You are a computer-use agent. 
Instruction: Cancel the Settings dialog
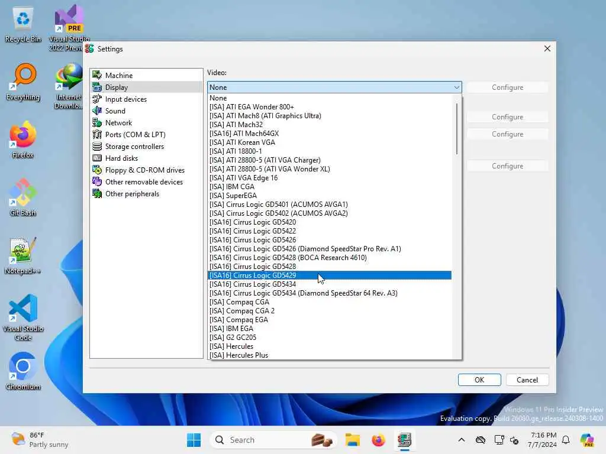(527, 380)
